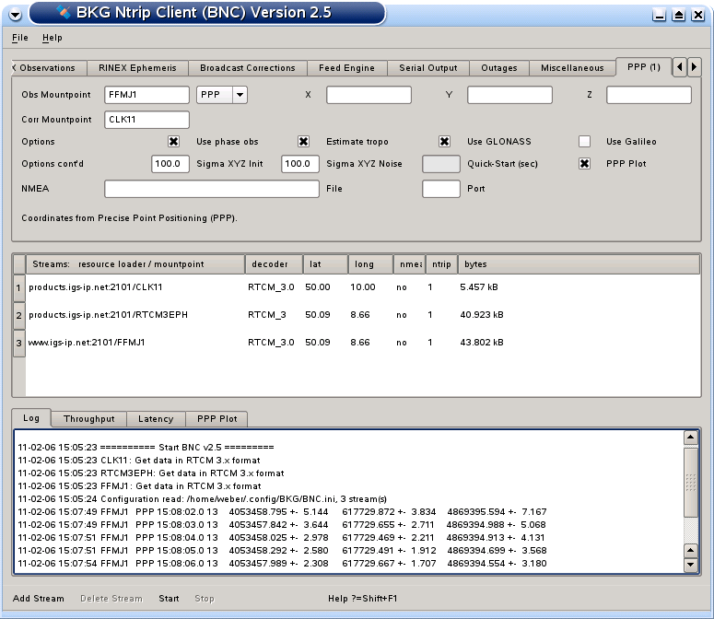Click the log scrollbar up arrow
This screenshot has width=714, height=619.
pos(691,438)
